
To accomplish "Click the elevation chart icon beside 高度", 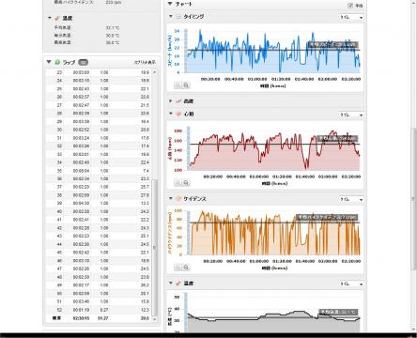I will pos(178,101).
